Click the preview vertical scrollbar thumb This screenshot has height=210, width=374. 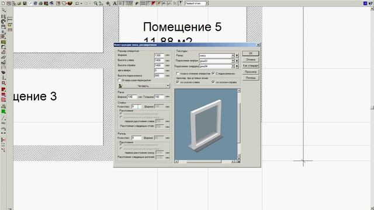point(239,123)
